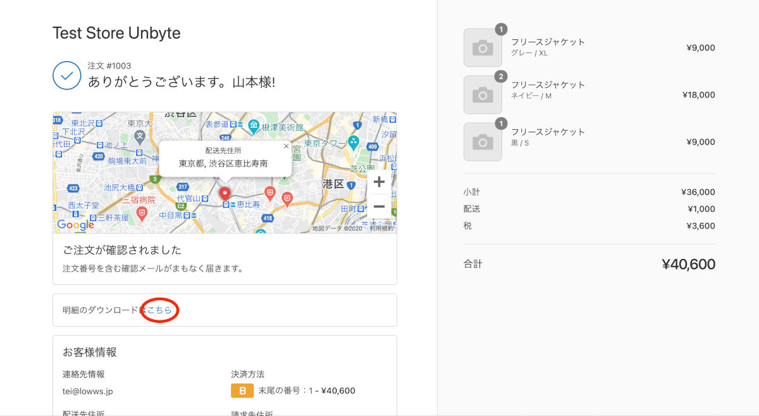Click the ネイビー / M jacket thumbnail

coord(483,95)
